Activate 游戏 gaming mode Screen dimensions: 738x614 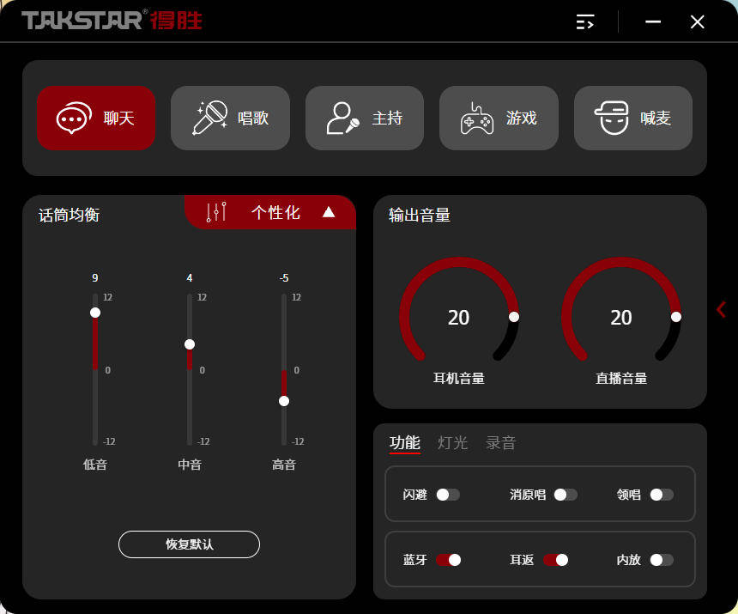point(475,118)
